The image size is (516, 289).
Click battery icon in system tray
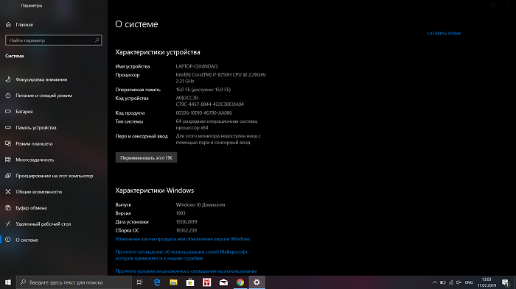443,282
